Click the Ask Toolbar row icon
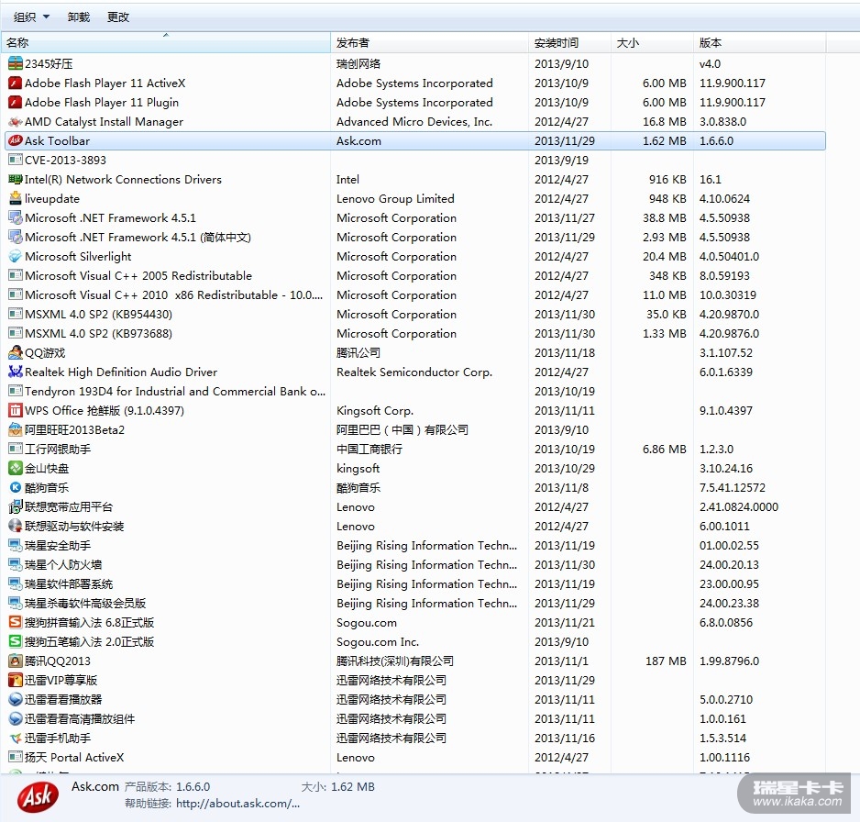The height and width of the screenshot is (822, 860). coord(16,140)
